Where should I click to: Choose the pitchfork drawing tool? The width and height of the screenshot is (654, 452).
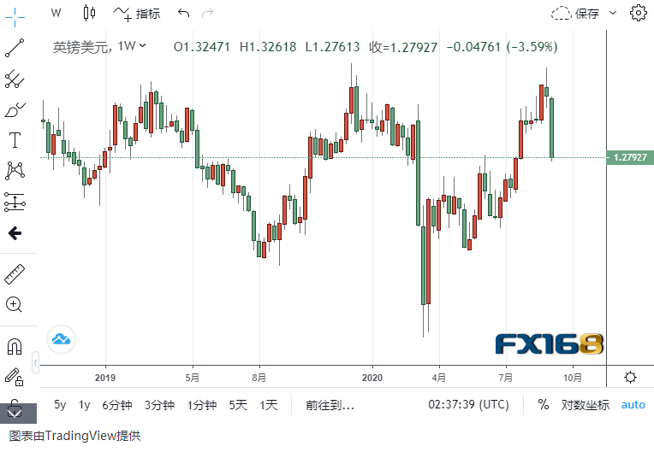[15, 79]
